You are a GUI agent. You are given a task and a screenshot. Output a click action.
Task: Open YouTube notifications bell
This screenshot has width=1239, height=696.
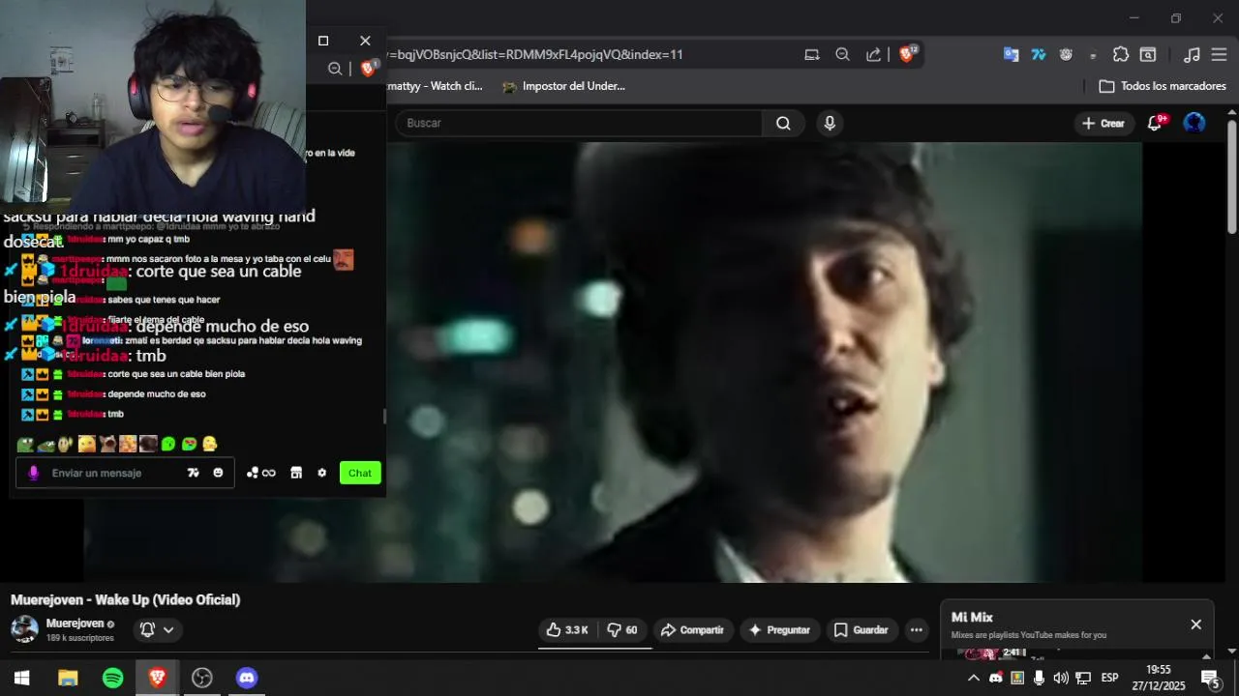[x=1155, y=123]
